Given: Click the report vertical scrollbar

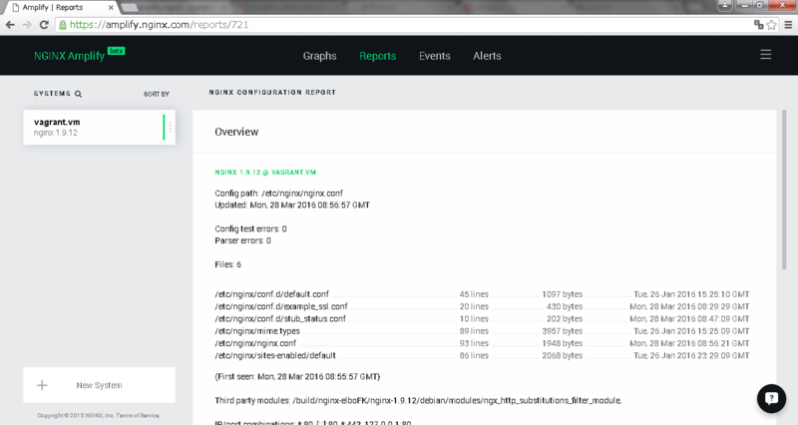Looking at the screenshot, I should [784, 190].
